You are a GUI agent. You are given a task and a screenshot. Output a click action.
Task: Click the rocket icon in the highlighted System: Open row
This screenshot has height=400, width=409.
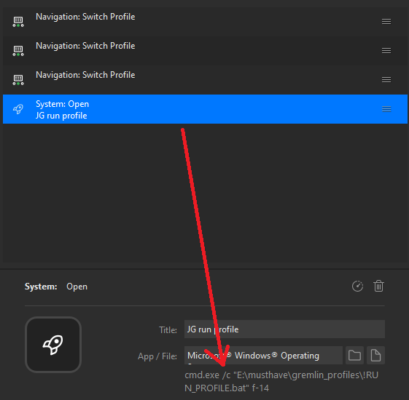[18, 109]
